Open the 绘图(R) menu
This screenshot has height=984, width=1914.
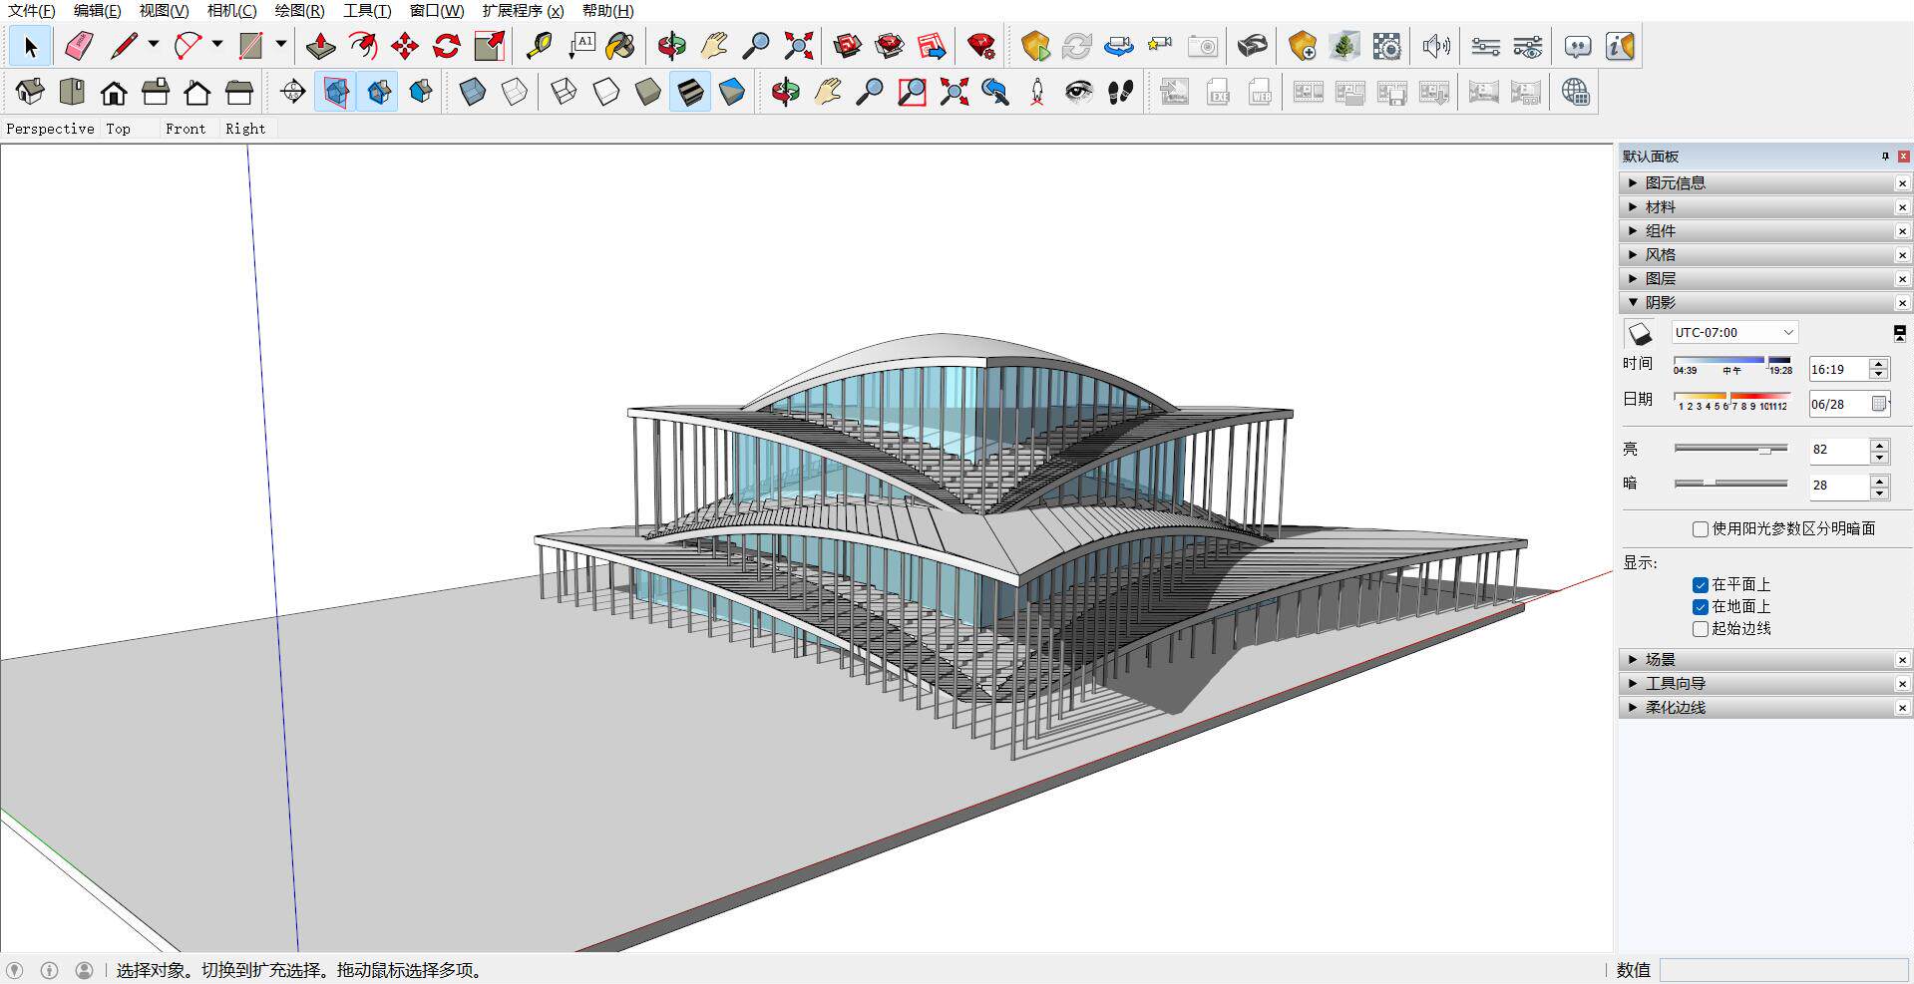(x=299, y=11)
